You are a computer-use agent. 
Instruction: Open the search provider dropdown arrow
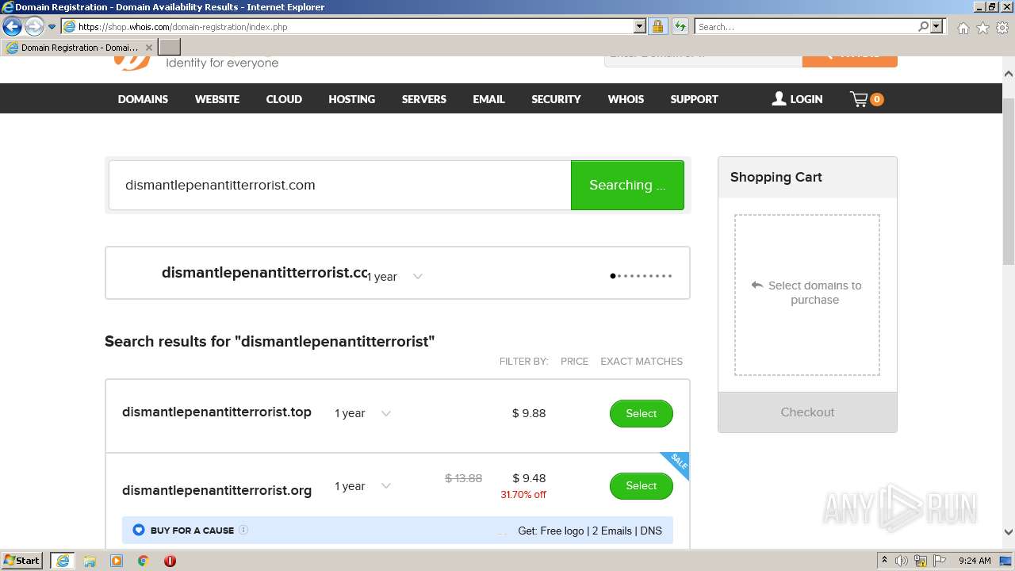(x=936, y=26)
